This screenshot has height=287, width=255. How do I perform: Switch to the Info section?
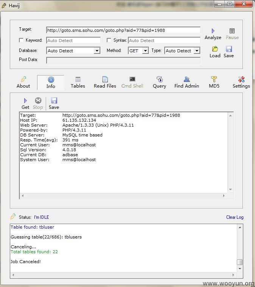[51, 83]
